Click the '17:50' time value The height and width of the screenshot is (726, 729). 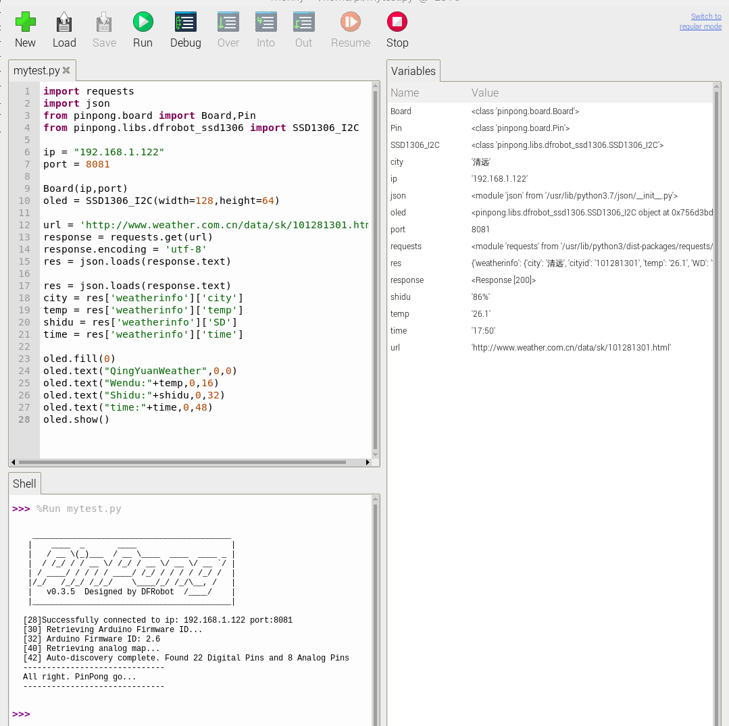484,330
